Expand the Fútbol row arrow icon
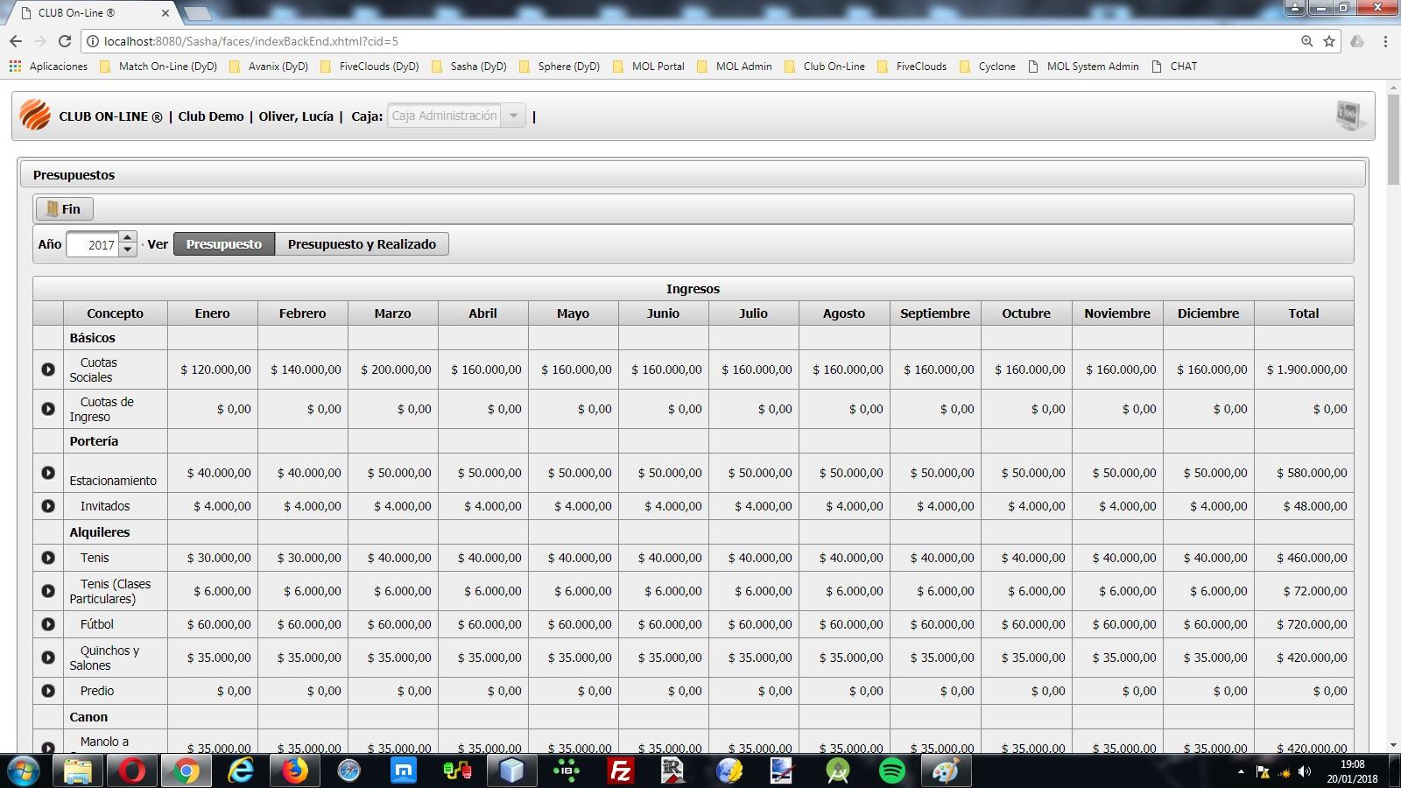Image resolution: width=1401 pixels, height=788 pixels. tap(48, 624)
